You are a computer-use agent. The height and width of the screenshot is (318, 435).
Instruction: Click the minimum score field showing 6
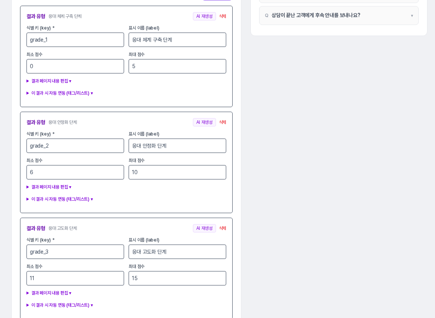click(75, 172)
